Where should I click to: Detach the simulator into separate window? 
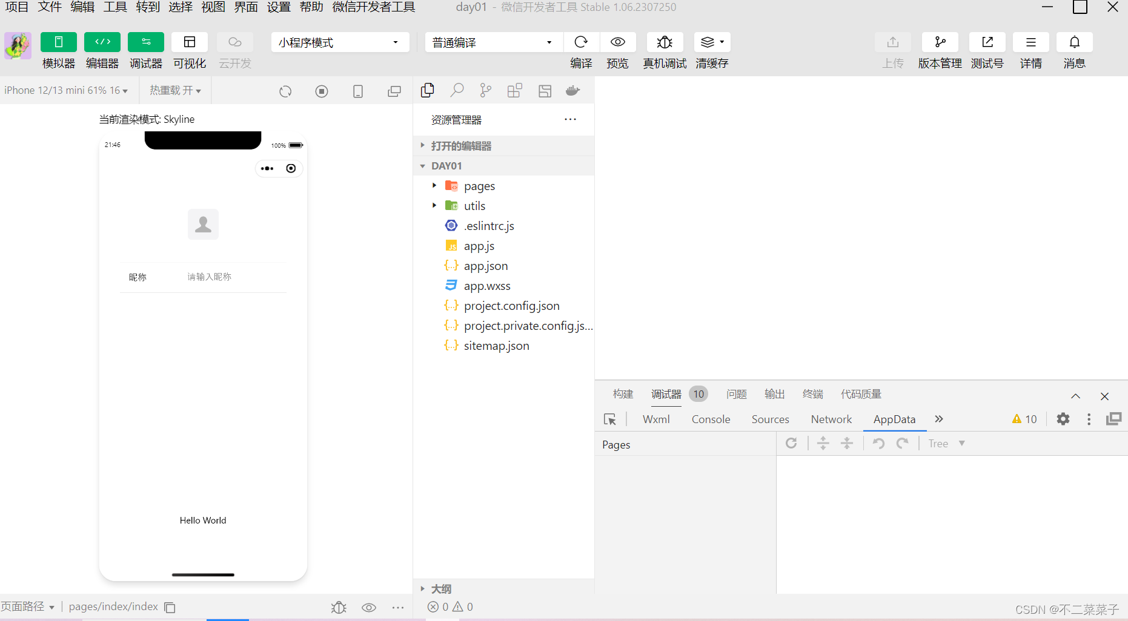coord(394,91)
